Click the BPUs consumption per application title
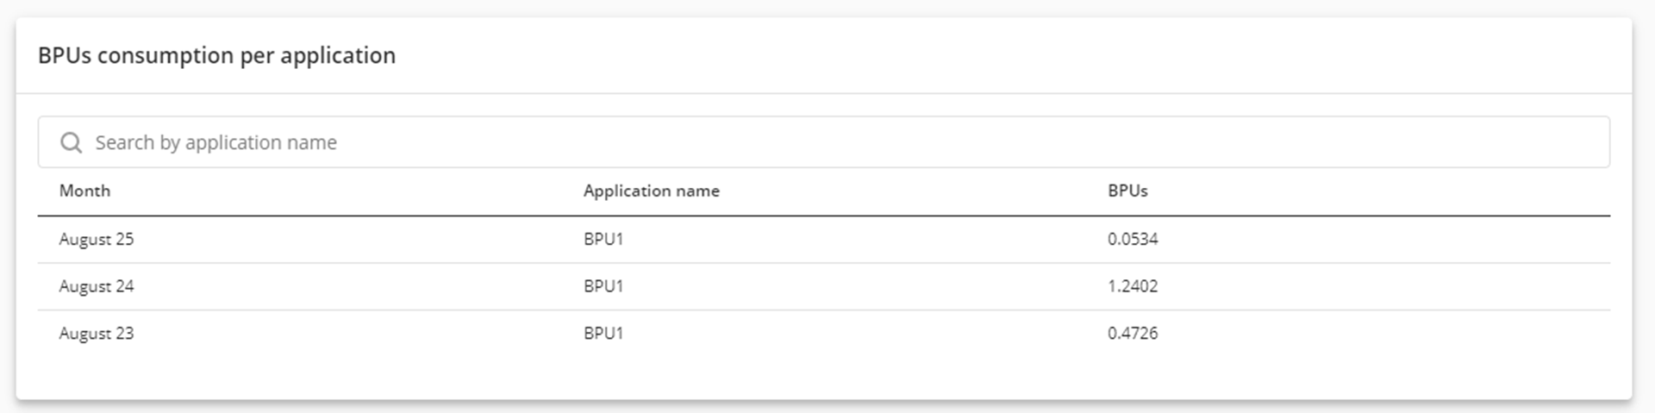Viewport: 1655px width, 413px height. click(x=216, y=55)
